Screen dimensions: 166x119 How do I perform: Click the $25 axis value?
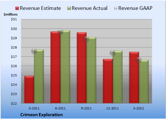[x=14, y=75]
